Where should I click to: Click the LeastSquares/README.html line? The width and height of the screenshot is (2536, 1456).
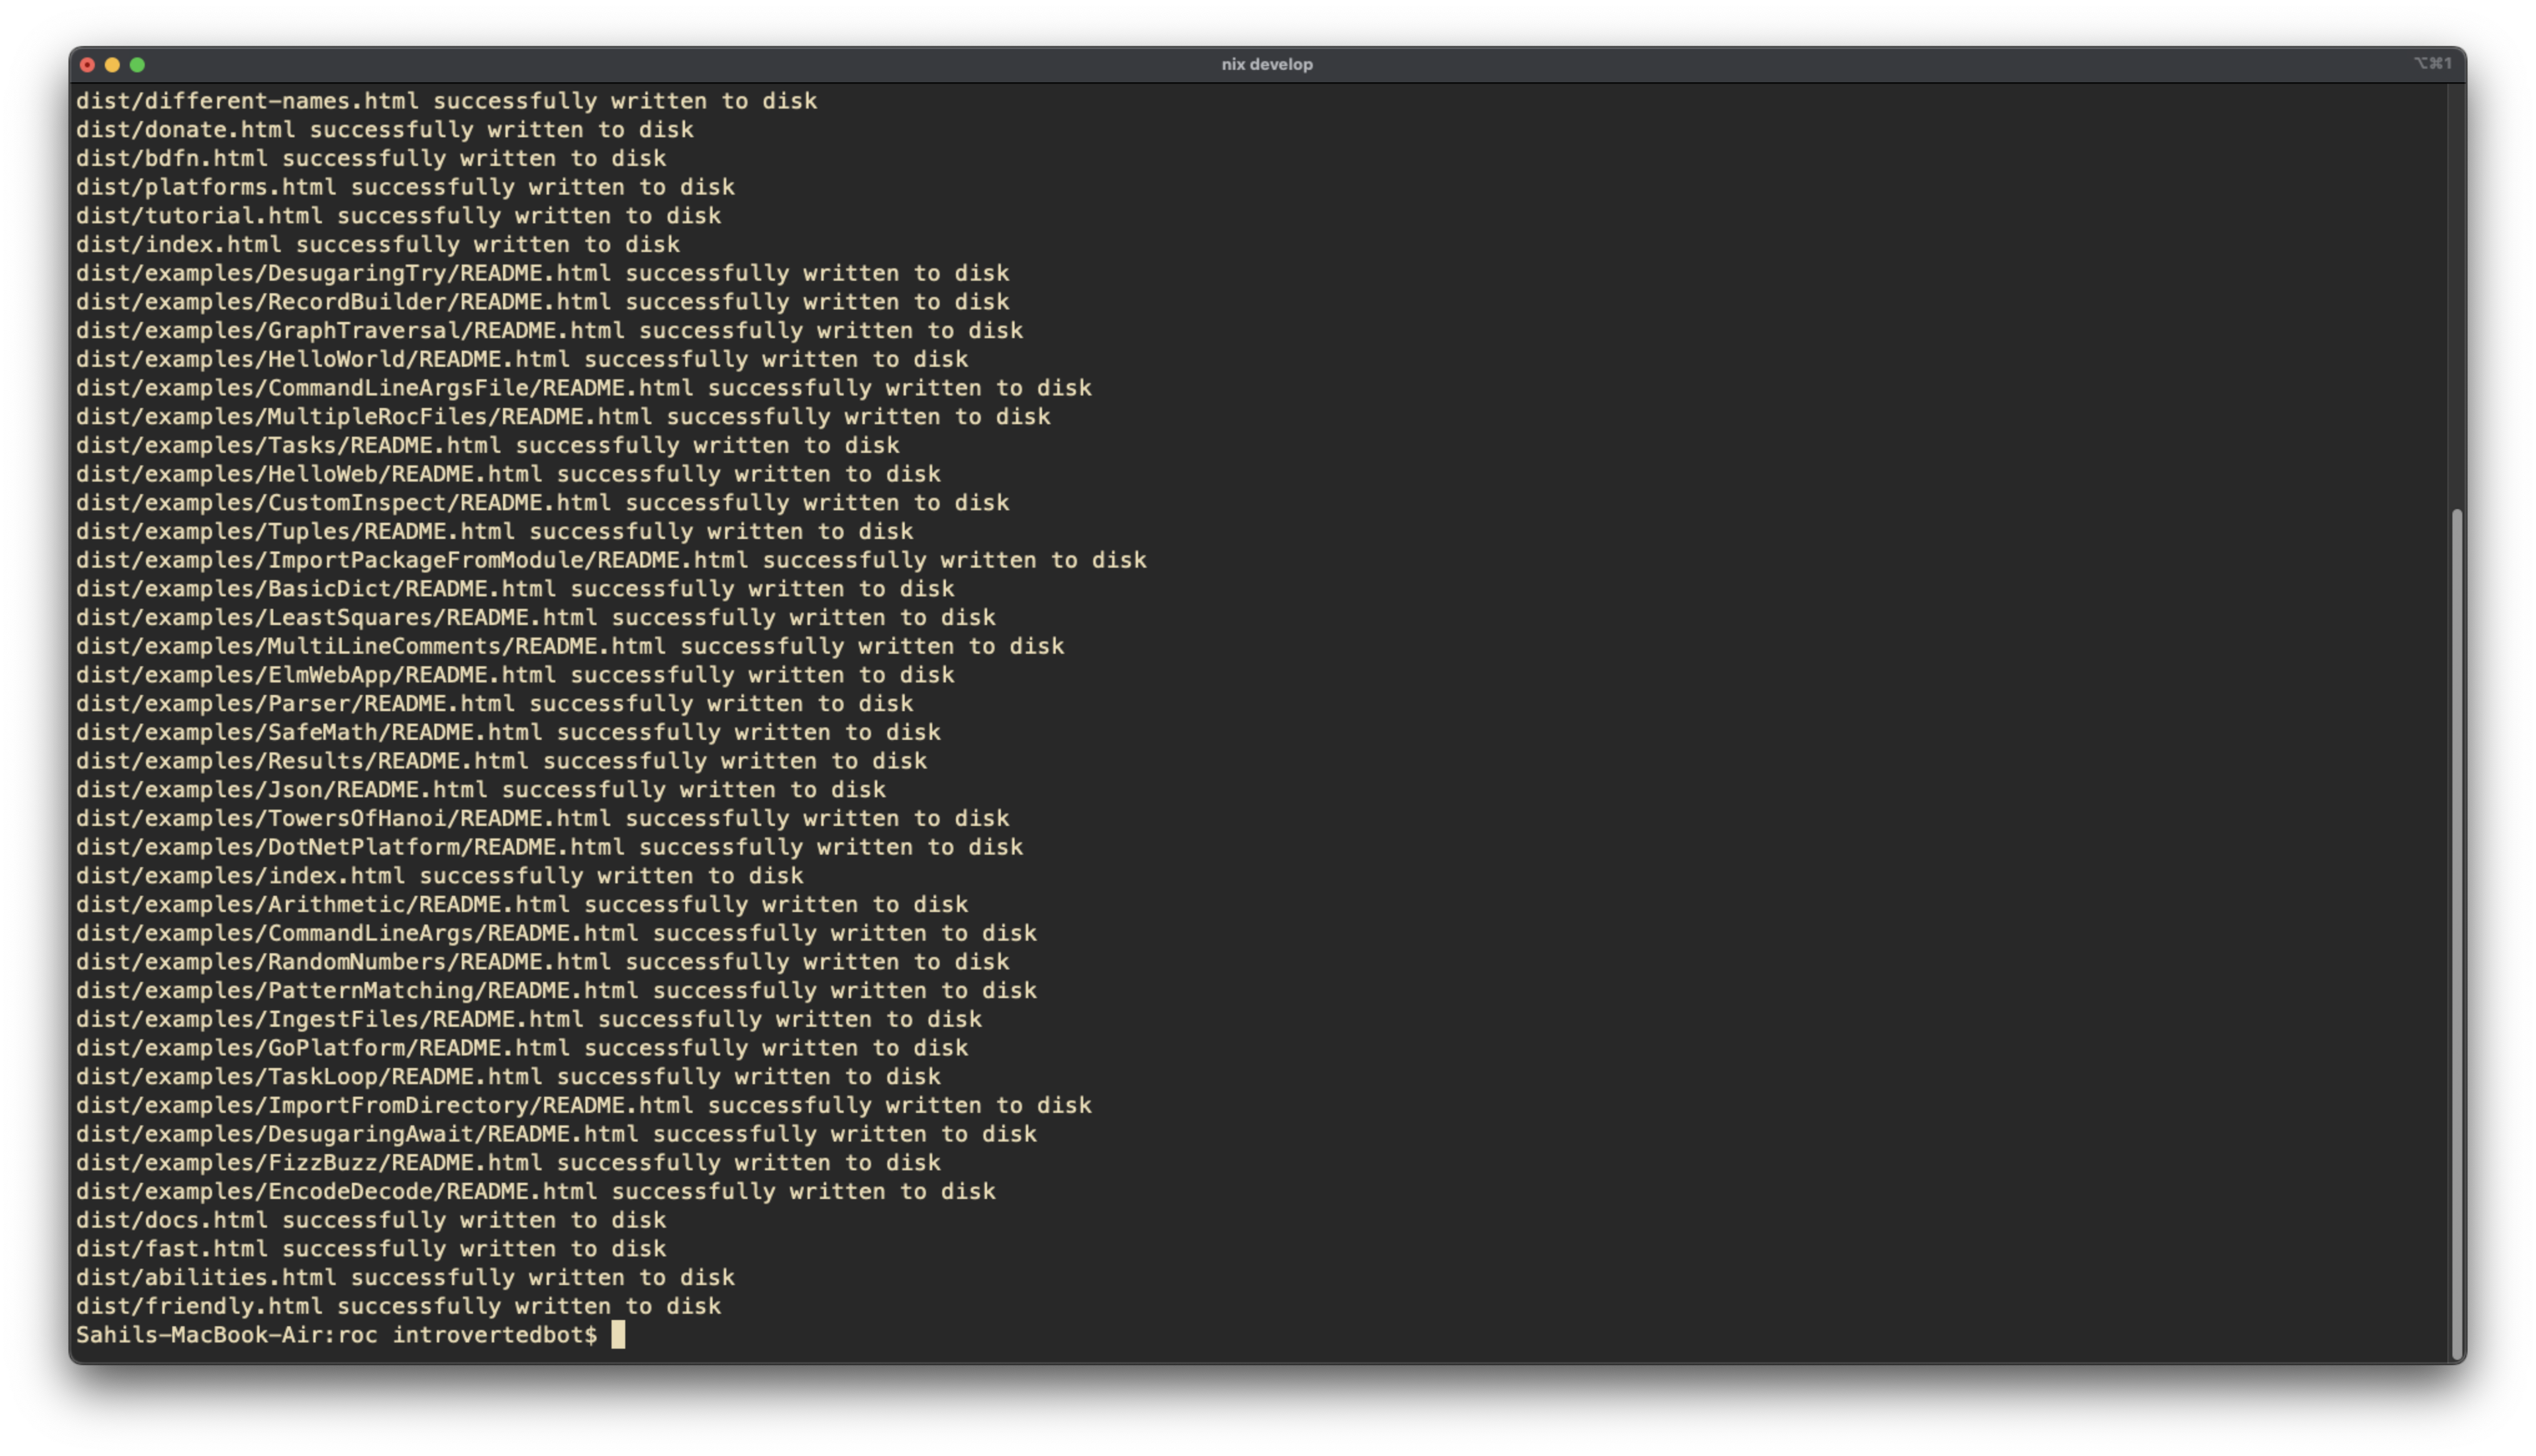tap(536, 617)
